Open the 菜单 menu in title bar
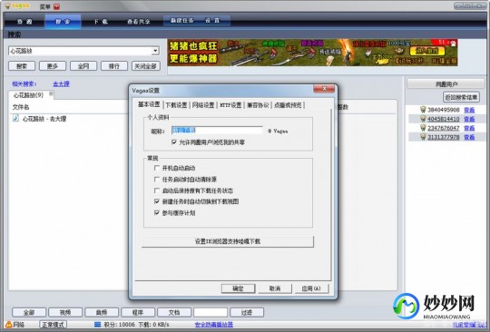This screenshot has width=490, height=332. 45,6
